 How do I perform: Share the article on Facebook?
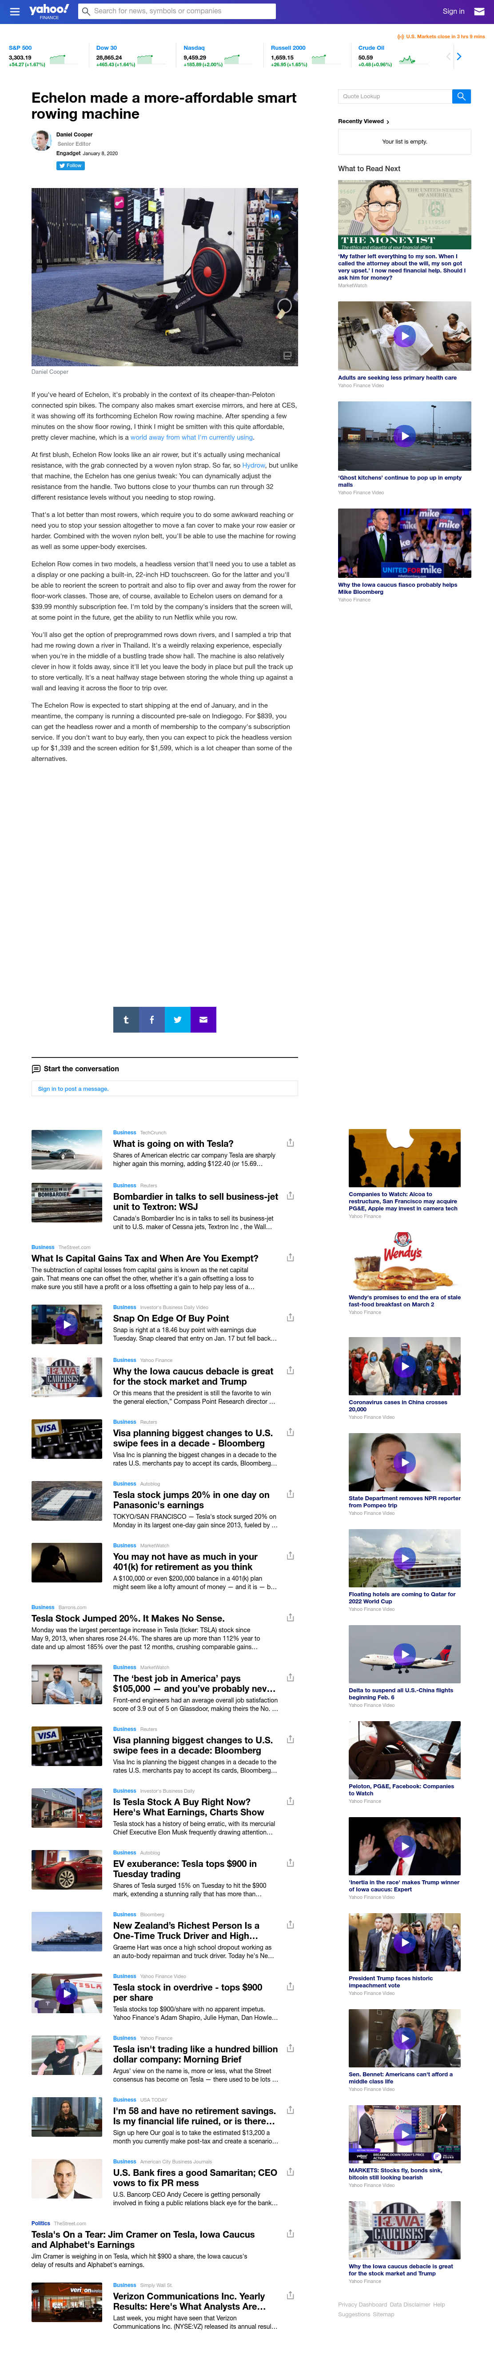[x=151, y=1018]
